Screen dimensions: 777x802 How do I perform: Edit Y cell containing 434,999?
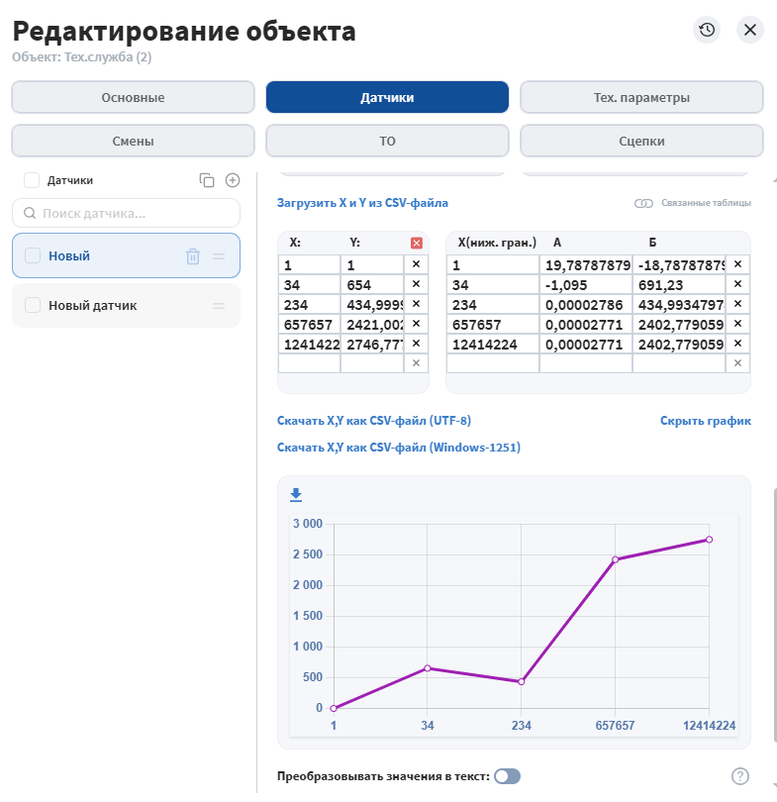point(372,304)
